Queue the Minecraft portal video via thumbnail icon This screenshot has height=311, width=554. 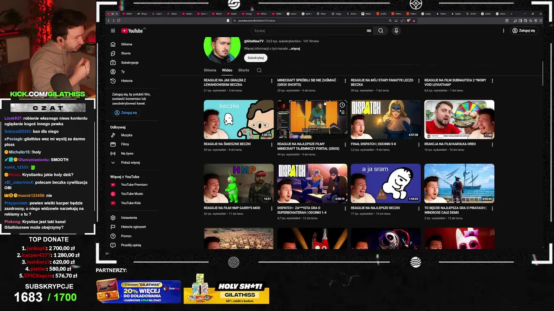342,112
